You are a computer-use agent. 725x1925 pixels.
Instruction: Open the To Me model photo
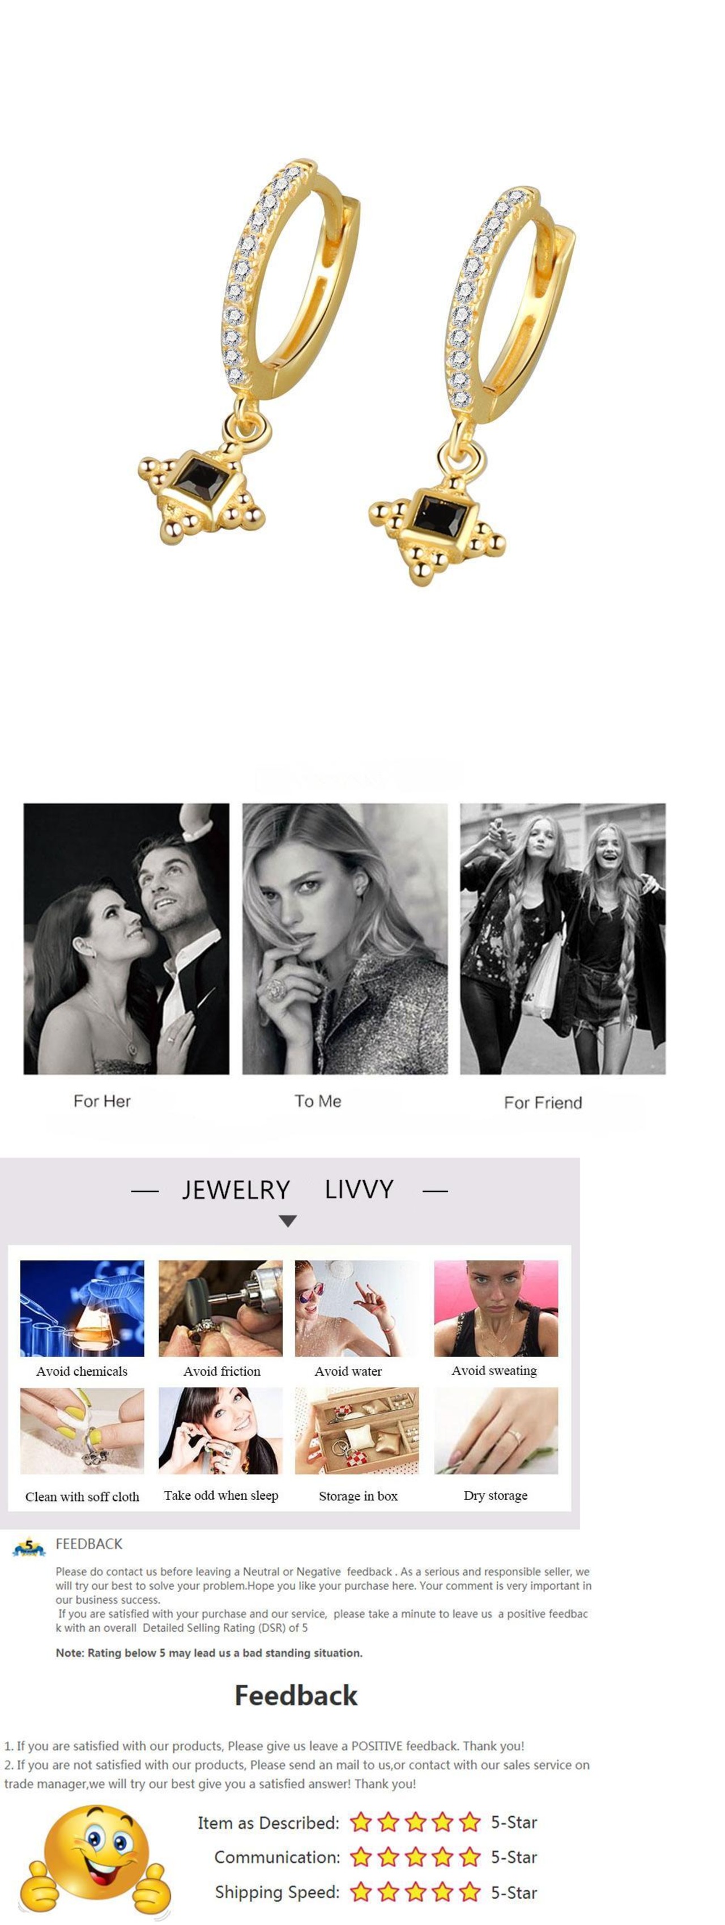click(345, 939)
